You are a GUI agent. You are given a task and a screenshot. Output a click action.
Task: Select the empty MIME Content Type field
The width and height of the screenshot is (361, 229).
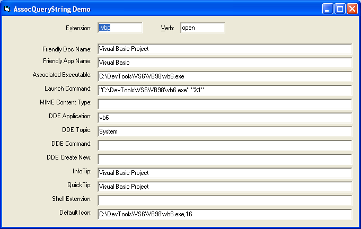tap(225, 104)
